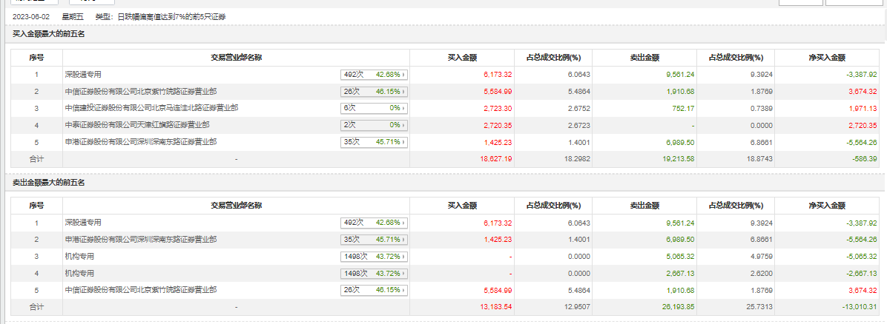The image size is (887, 324).
Task: Open 申港证券深圳深南东路 link in sell table
Action: [141, 240]
